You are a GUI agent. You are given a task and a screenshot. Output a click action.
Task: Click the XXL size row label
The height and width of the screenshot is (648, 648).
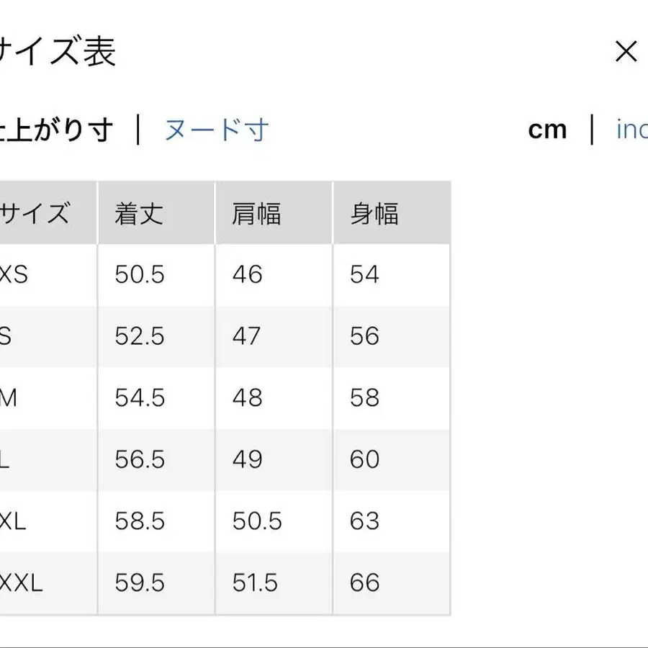[22, 582]
